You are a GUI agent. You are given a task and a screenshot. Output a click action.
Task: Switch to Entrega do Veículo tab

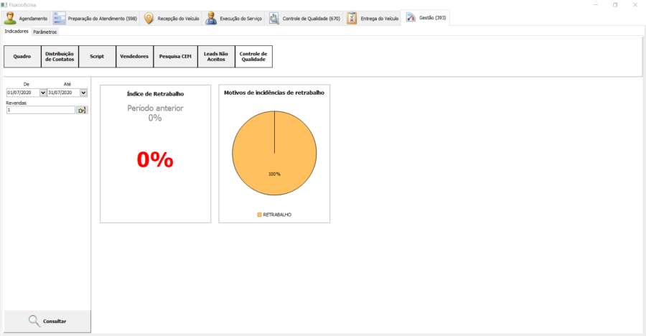[x=373, y=19]
